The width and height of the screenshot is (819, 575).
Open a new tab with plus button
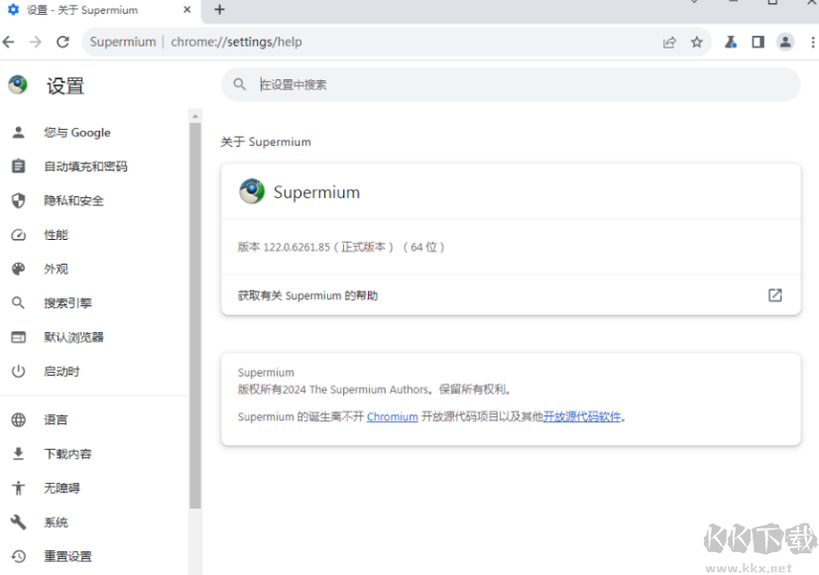click(x=219, y=9)
